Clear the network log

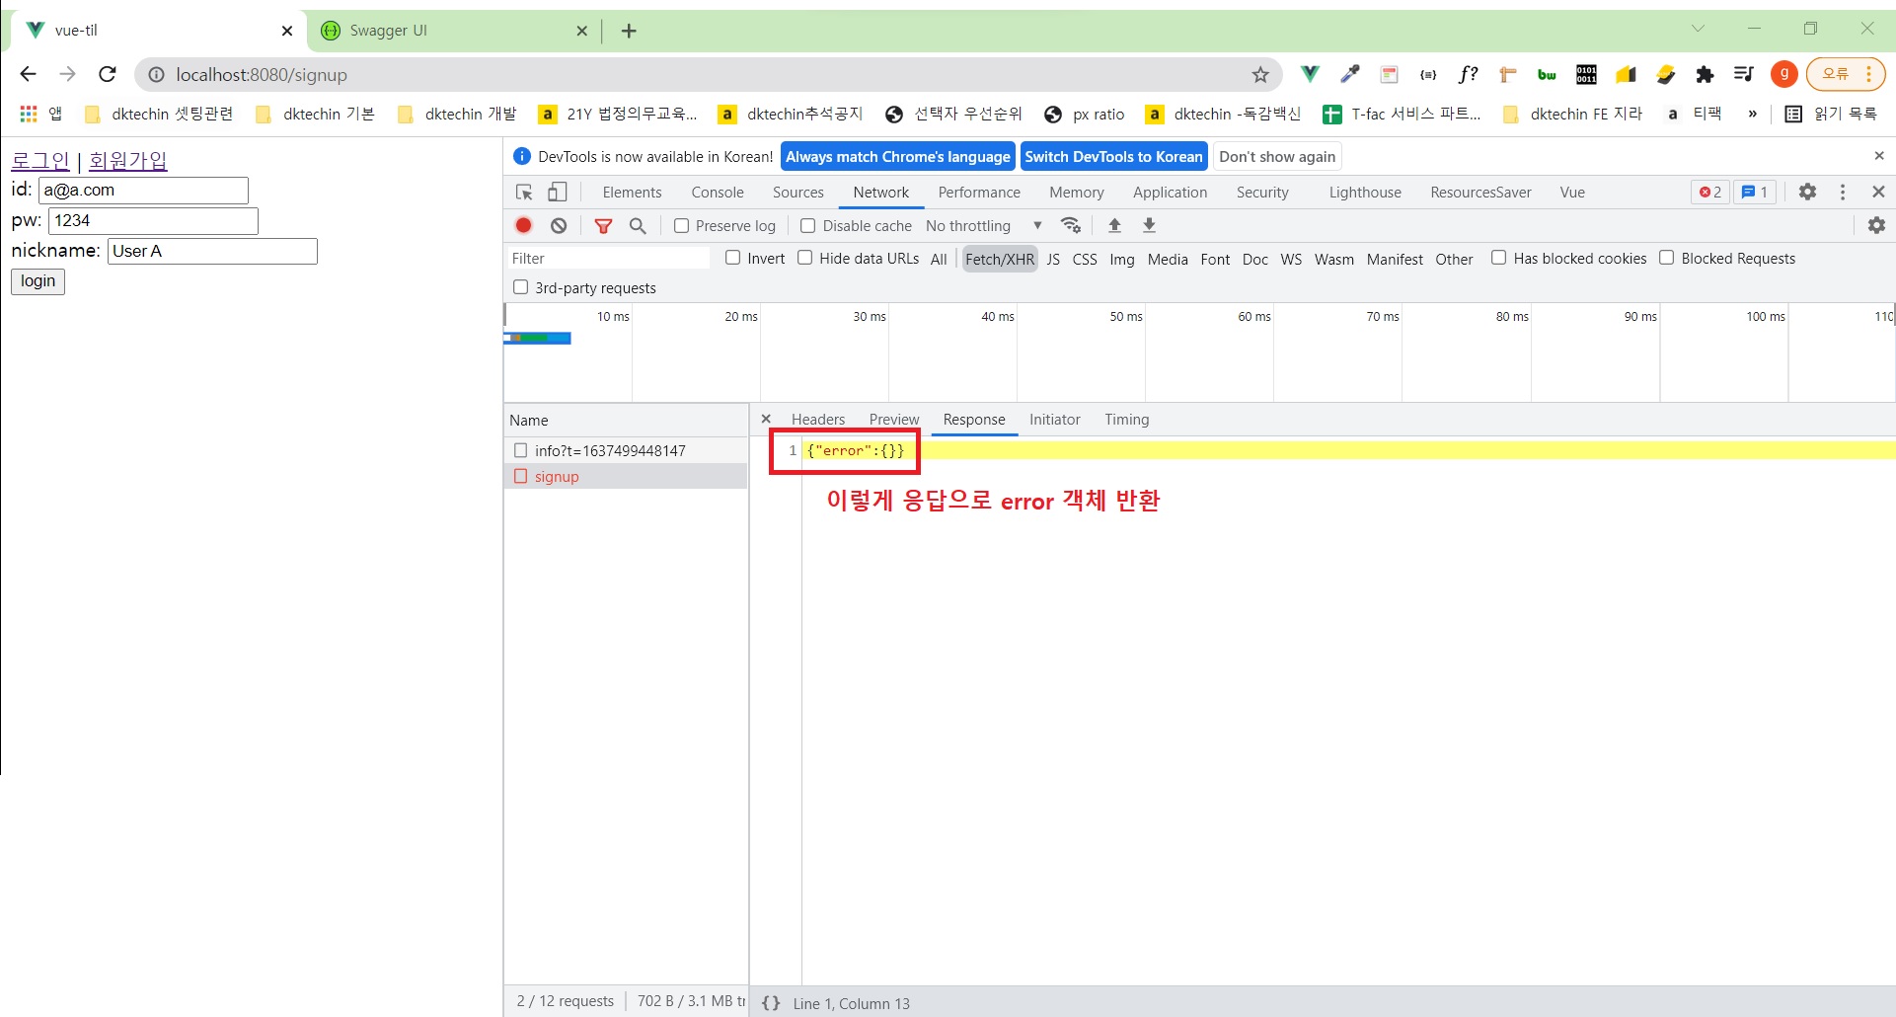click(x=559, y=226)
